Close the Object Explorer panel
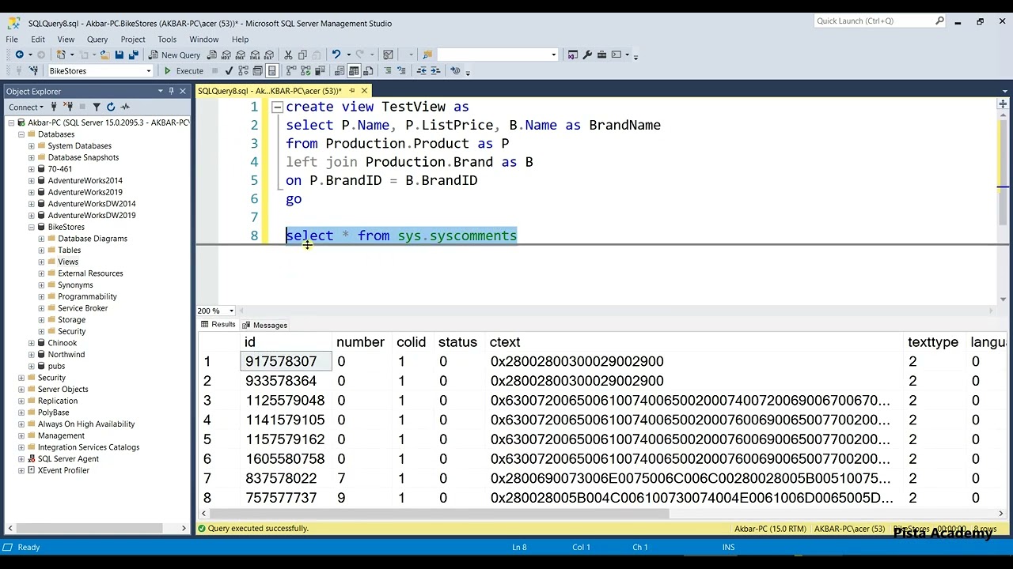1013x569 pixels. [182, 92]
